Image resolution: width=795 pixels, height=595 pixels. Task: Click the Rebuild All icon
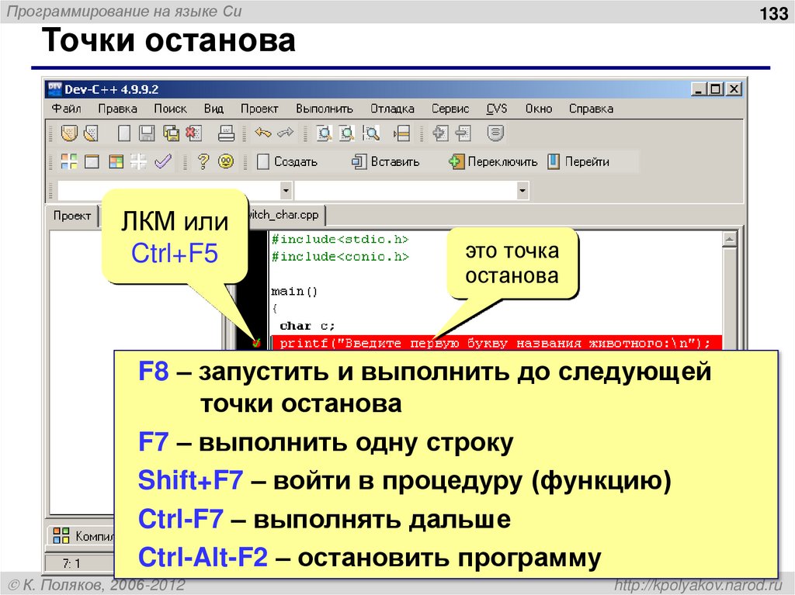tap(138, 161)
